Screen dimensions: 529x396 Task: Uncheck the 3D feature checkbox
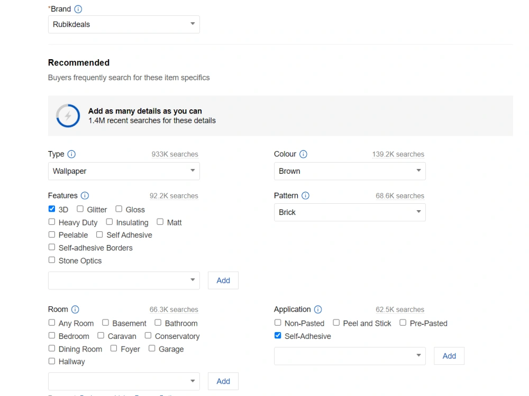tap(52, 209)
